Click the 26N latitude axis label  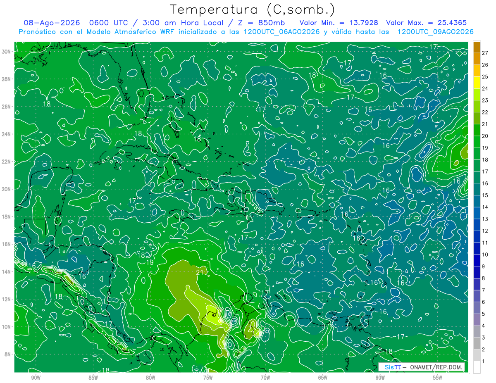click(x=7, y=107)
